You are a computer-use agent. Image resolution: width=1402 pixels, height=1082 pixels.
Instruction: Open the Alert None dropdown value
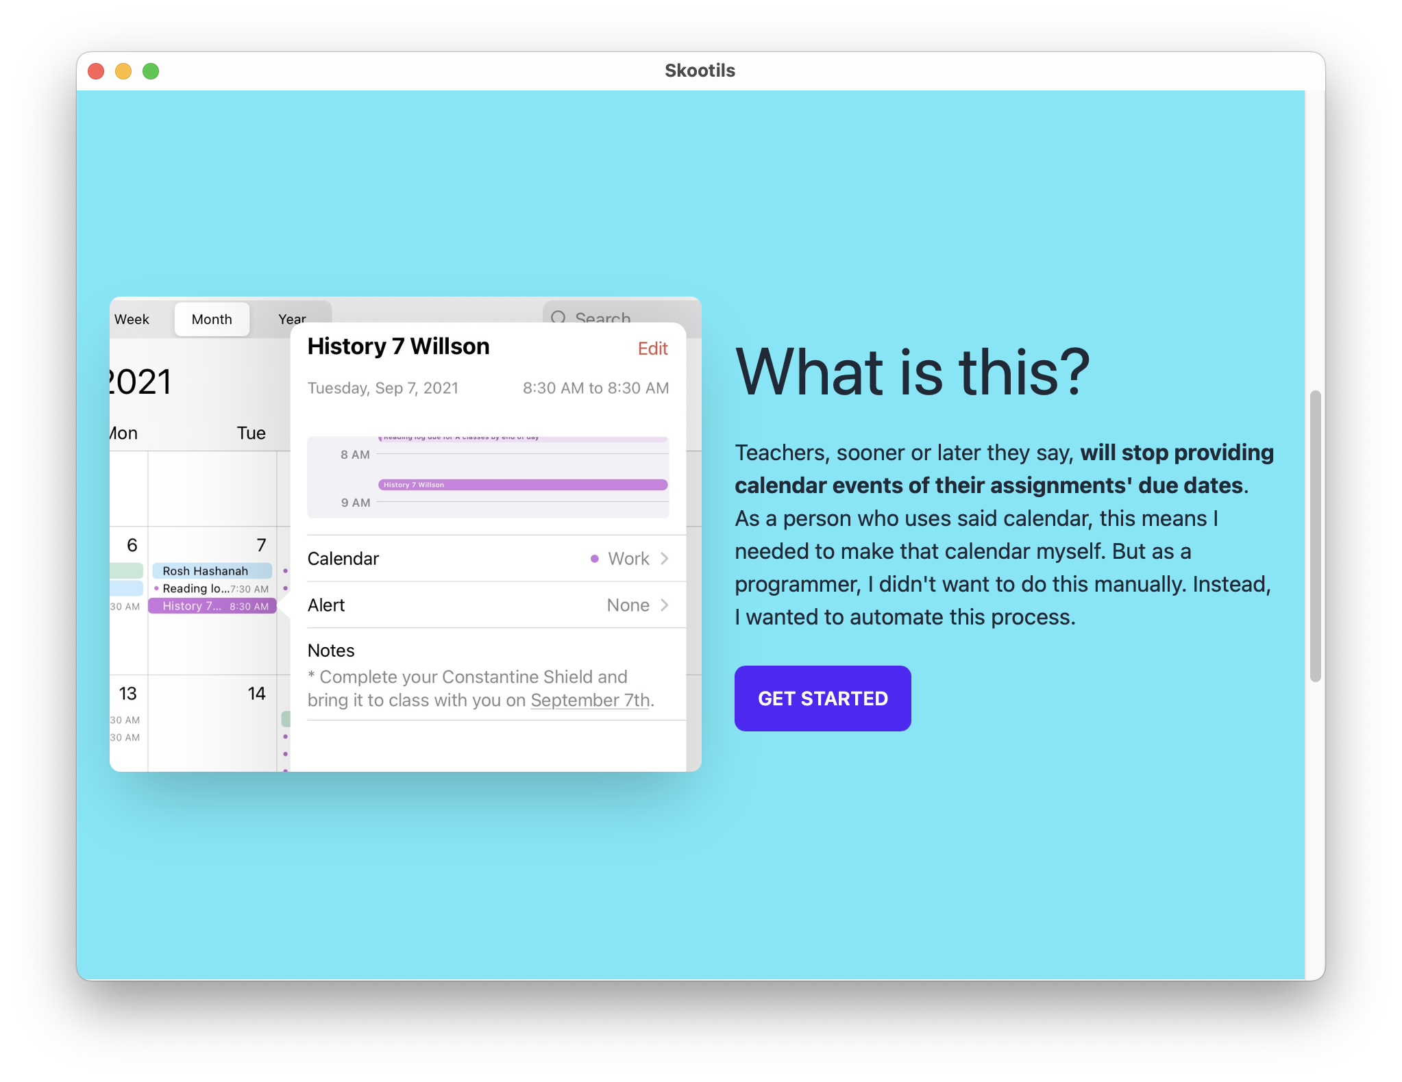(x=628, y=605)
